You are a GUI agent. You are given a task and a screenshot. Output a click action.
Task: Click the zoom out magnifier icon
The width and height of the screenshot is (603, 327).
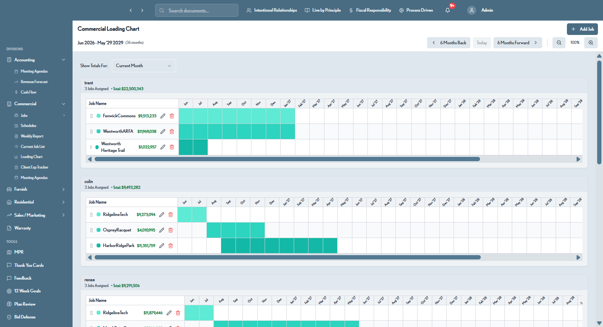point(559,43)
